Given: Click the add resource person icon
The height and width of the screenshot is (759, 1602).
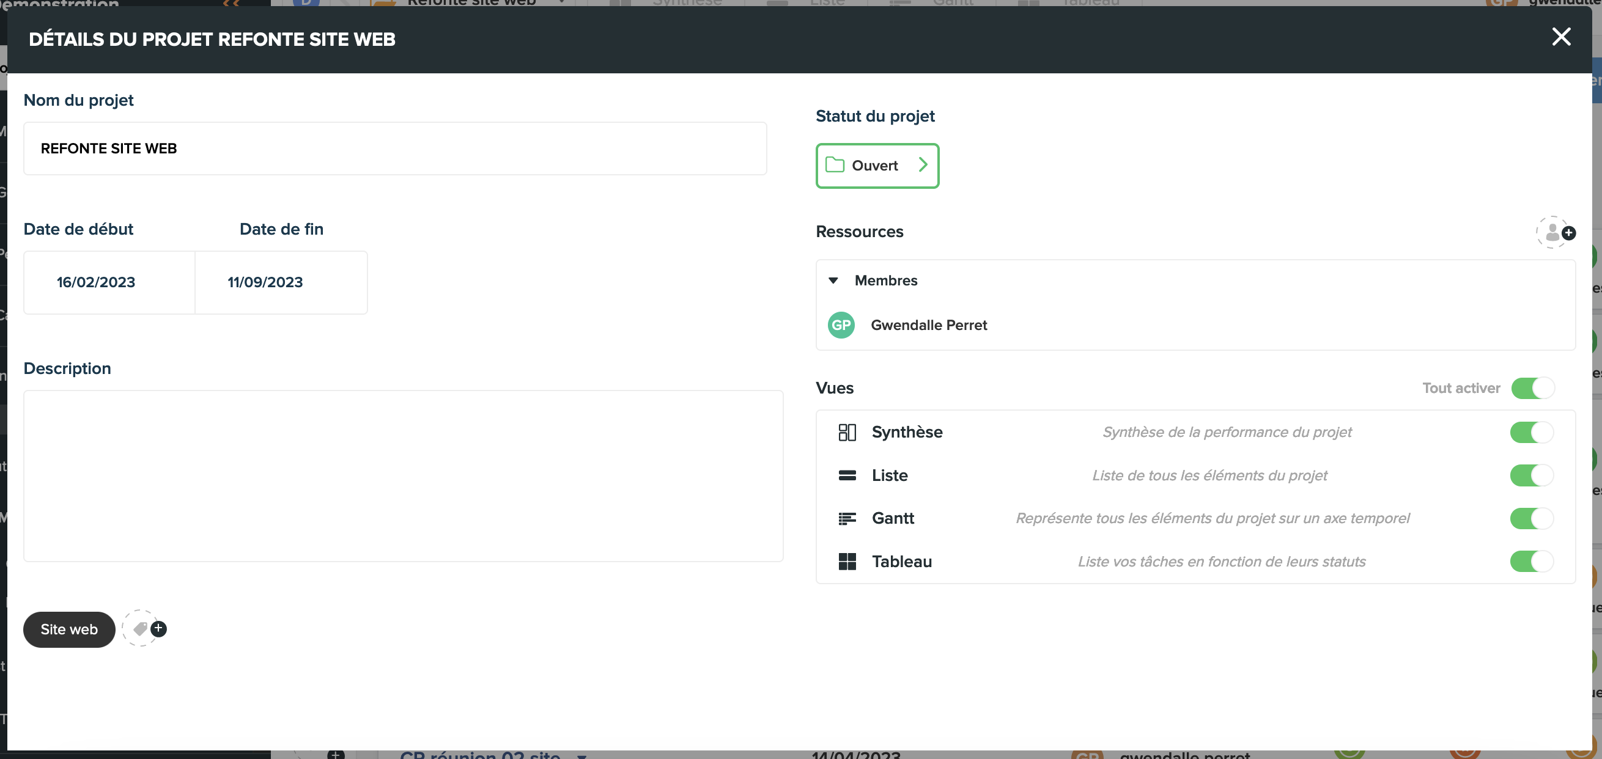Looking at the screenshot, I should [1556, 232].
